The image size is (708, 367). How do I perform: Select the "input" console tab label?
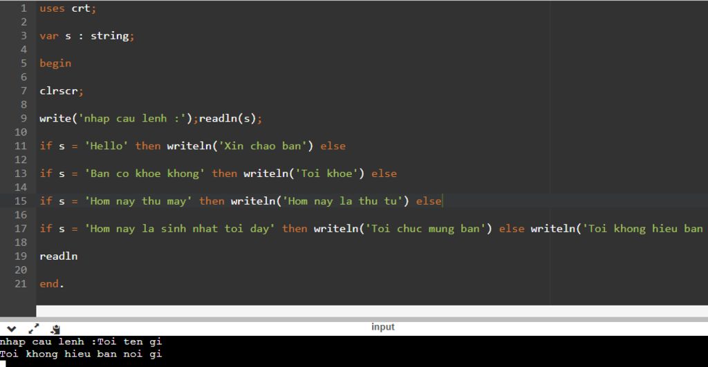(x=383, y=327)
